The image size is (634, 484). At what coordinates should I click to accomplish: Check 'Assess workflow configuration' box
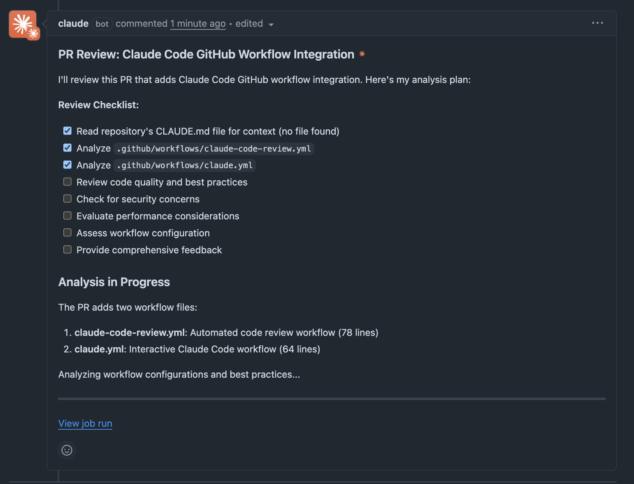click(67, 233)
